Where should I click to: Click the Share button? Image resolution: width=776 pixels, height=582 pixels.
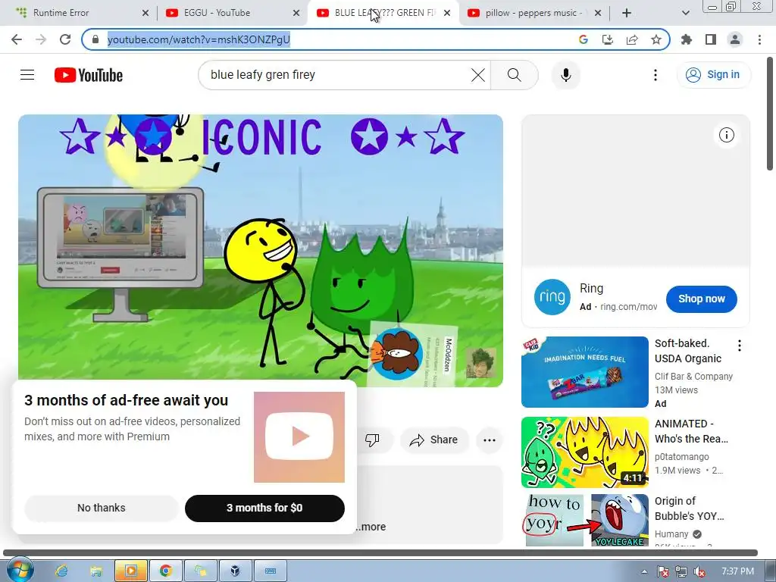434,440
